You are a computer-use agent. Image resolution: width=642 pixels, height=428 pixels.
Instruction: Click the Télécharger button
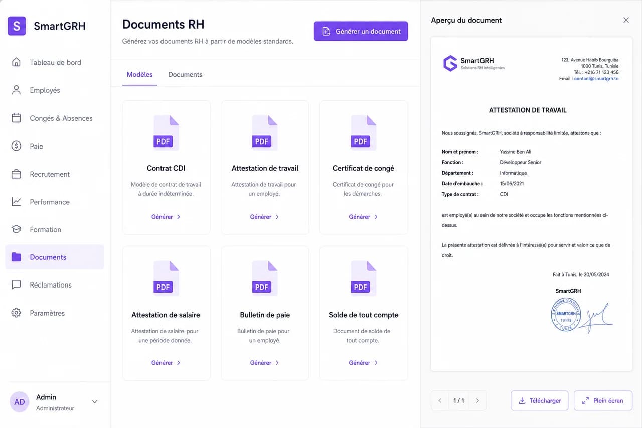click(x=539, y=400)
